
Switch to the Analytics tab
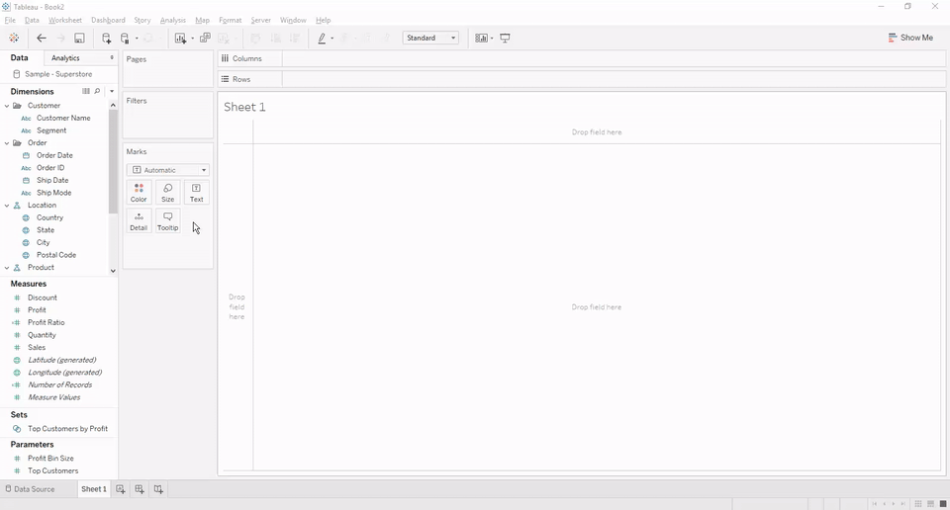tap(65, 58)
